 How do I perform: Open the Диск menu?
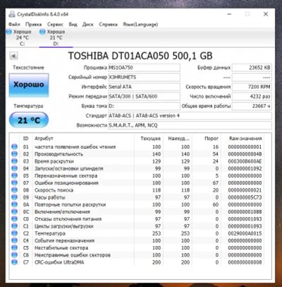87,25
